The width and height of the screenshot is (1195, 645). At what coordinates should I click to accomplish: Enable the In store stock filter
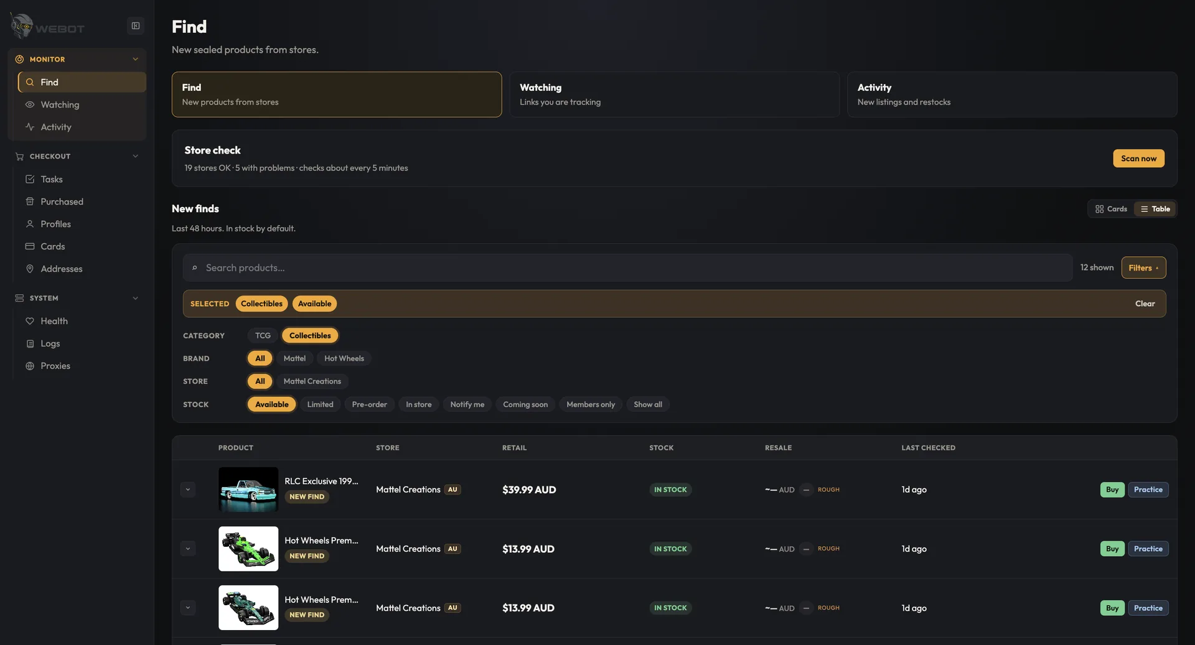pyautogui.click(x=419, y=404)
